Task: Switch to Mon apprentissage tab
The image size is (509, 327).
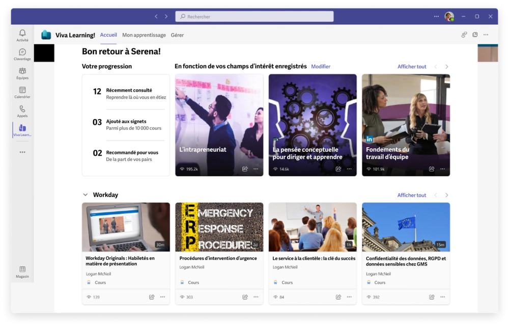Action: pyautogui.click(x=144, y=35)
